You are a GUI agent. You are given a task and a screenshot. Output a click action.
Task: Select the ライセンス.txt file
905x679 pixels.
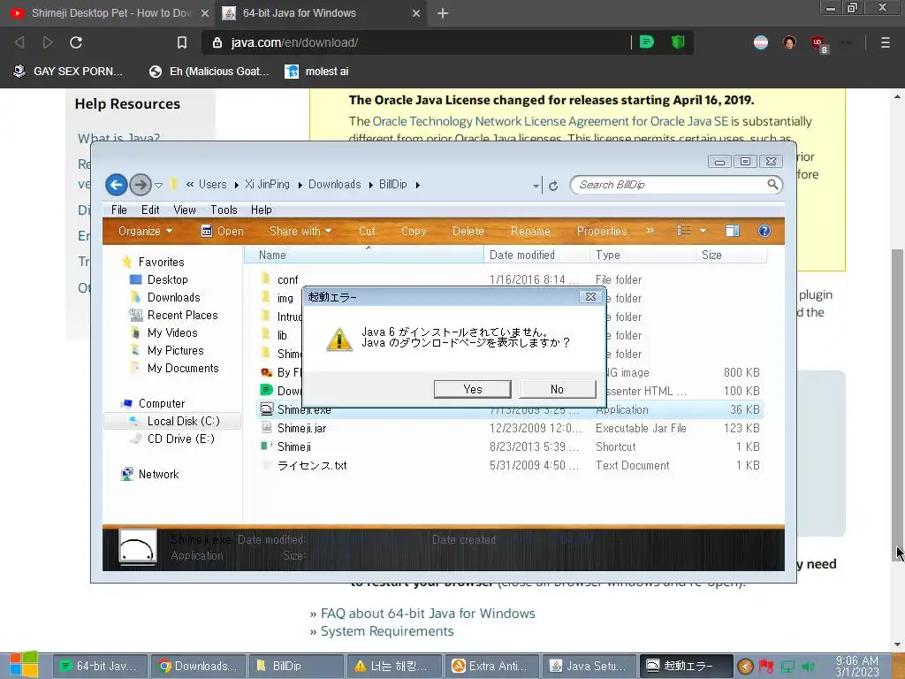[510, 465]
